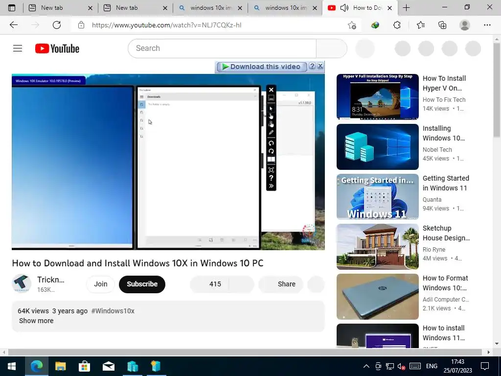Click the horizontal scrollbar at page bottom

point(245,352)
